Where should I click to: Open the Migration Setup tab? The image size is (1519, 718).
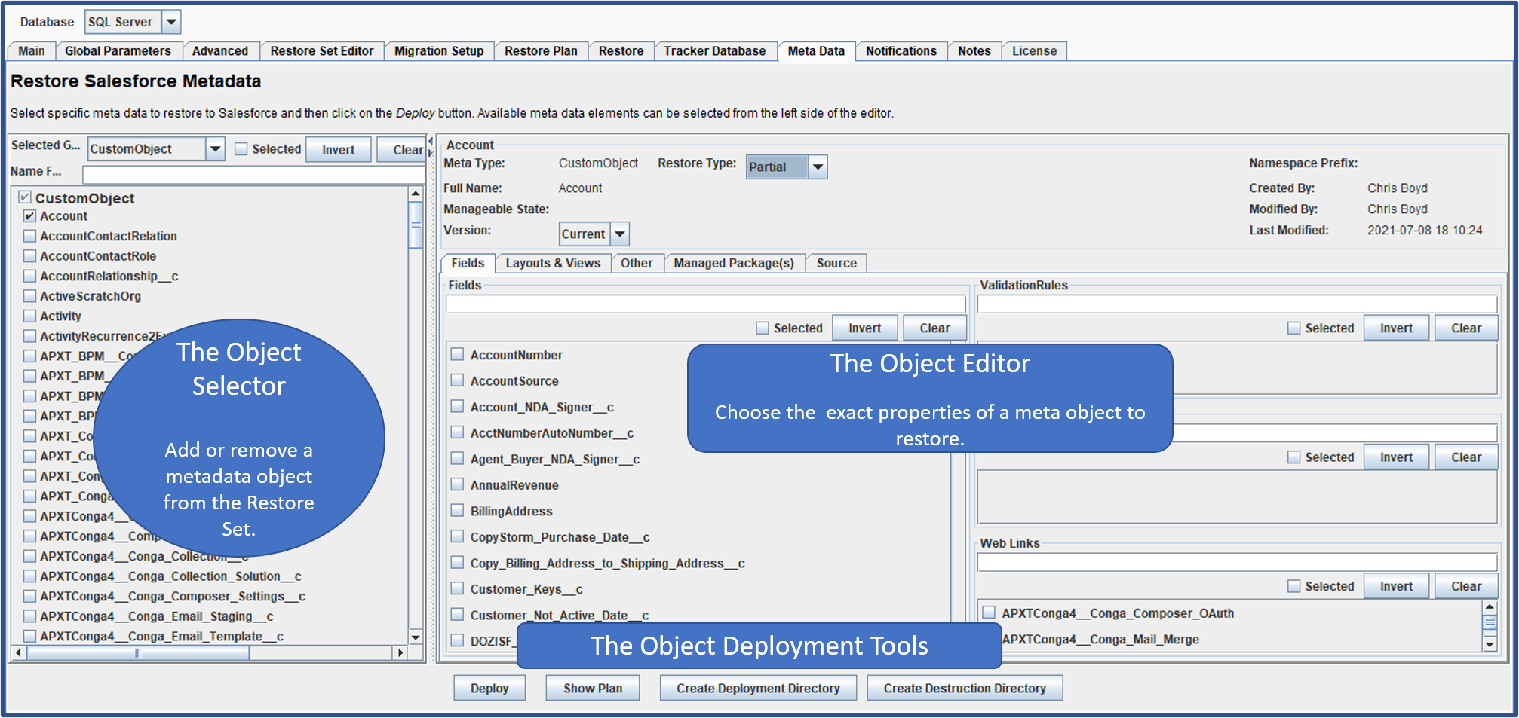[439, 51]
